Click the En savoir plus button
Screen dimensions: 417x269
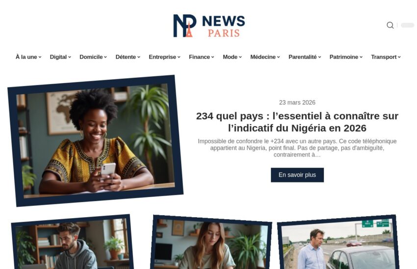[297, 175]
